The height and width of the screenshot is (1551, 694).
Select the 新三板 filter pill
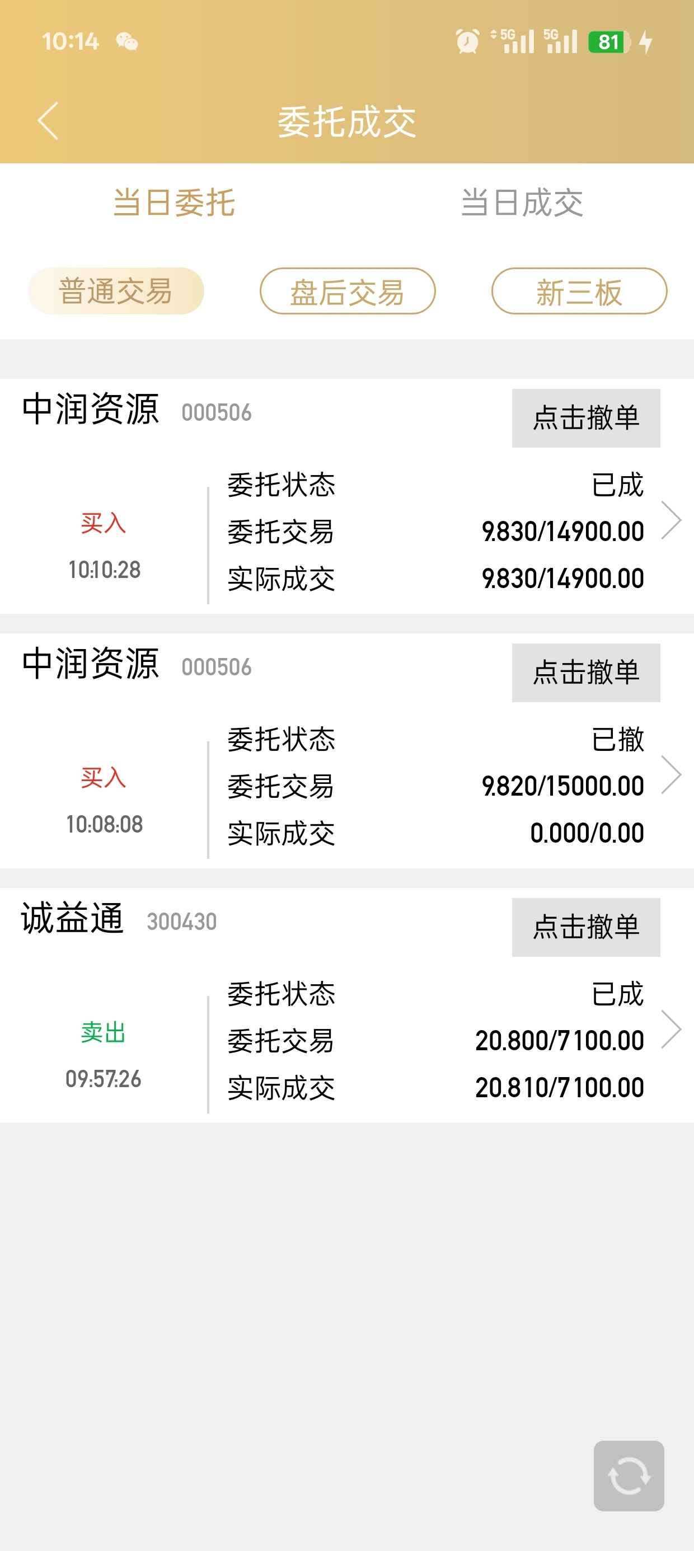(x=579, y=291)
